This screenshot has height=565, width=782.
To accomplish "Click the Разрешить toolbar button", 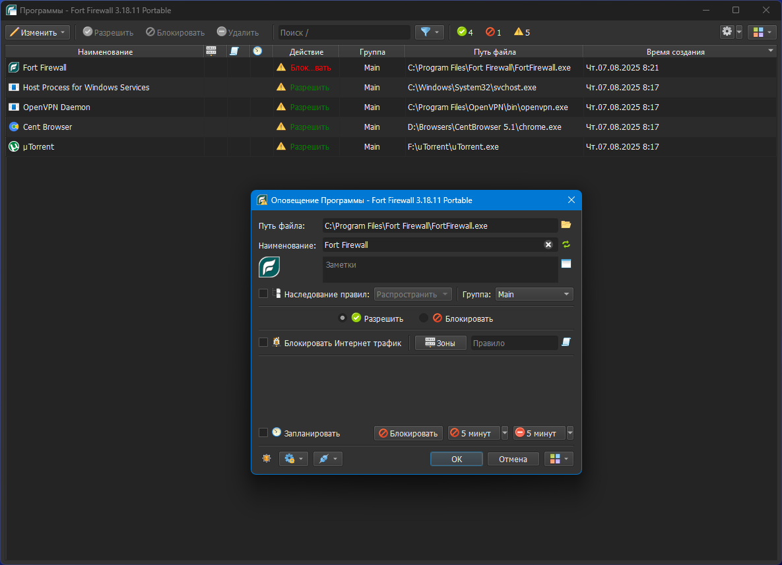I will click(108, 32).
